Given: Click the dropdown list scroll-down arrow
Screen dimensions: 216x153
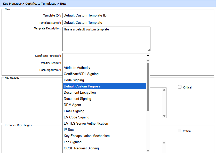Looking at the screenshot, I should pos(148,151).
